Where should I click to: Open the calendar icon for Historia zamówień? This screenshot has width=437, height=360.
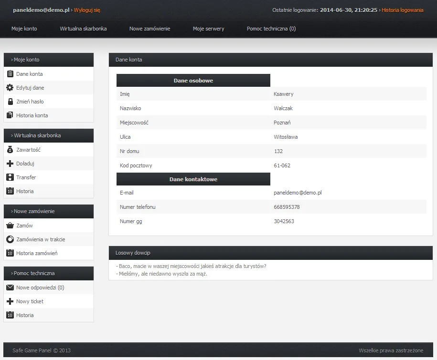(10, 253)
